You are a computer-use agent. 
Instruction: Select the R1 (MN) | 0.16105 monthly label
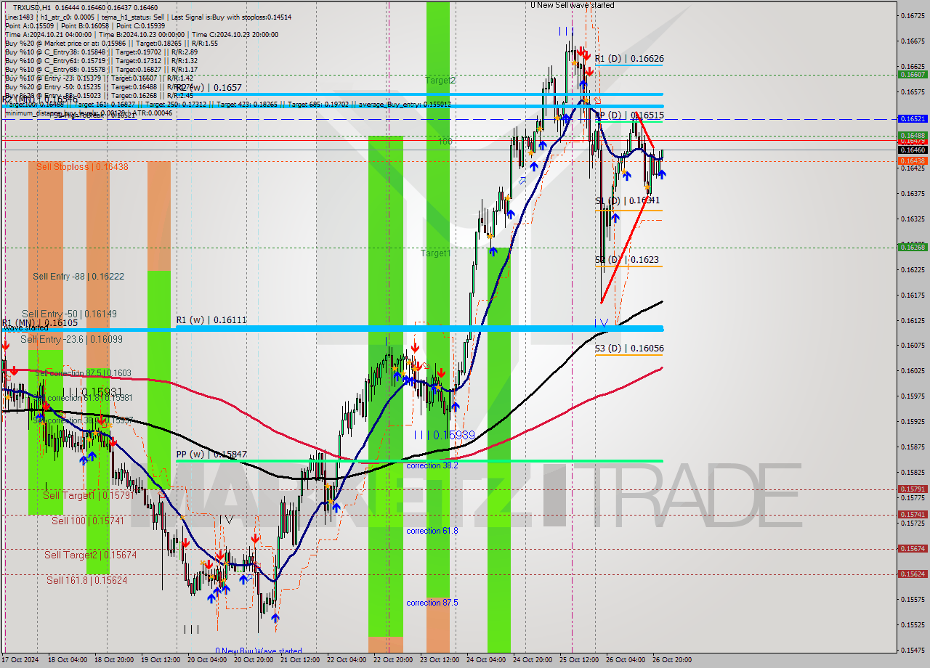pyautogui.click(x=39, y=323)
